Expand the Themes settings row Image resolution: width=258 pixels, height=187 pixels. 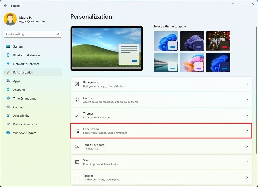pos(161,115)
